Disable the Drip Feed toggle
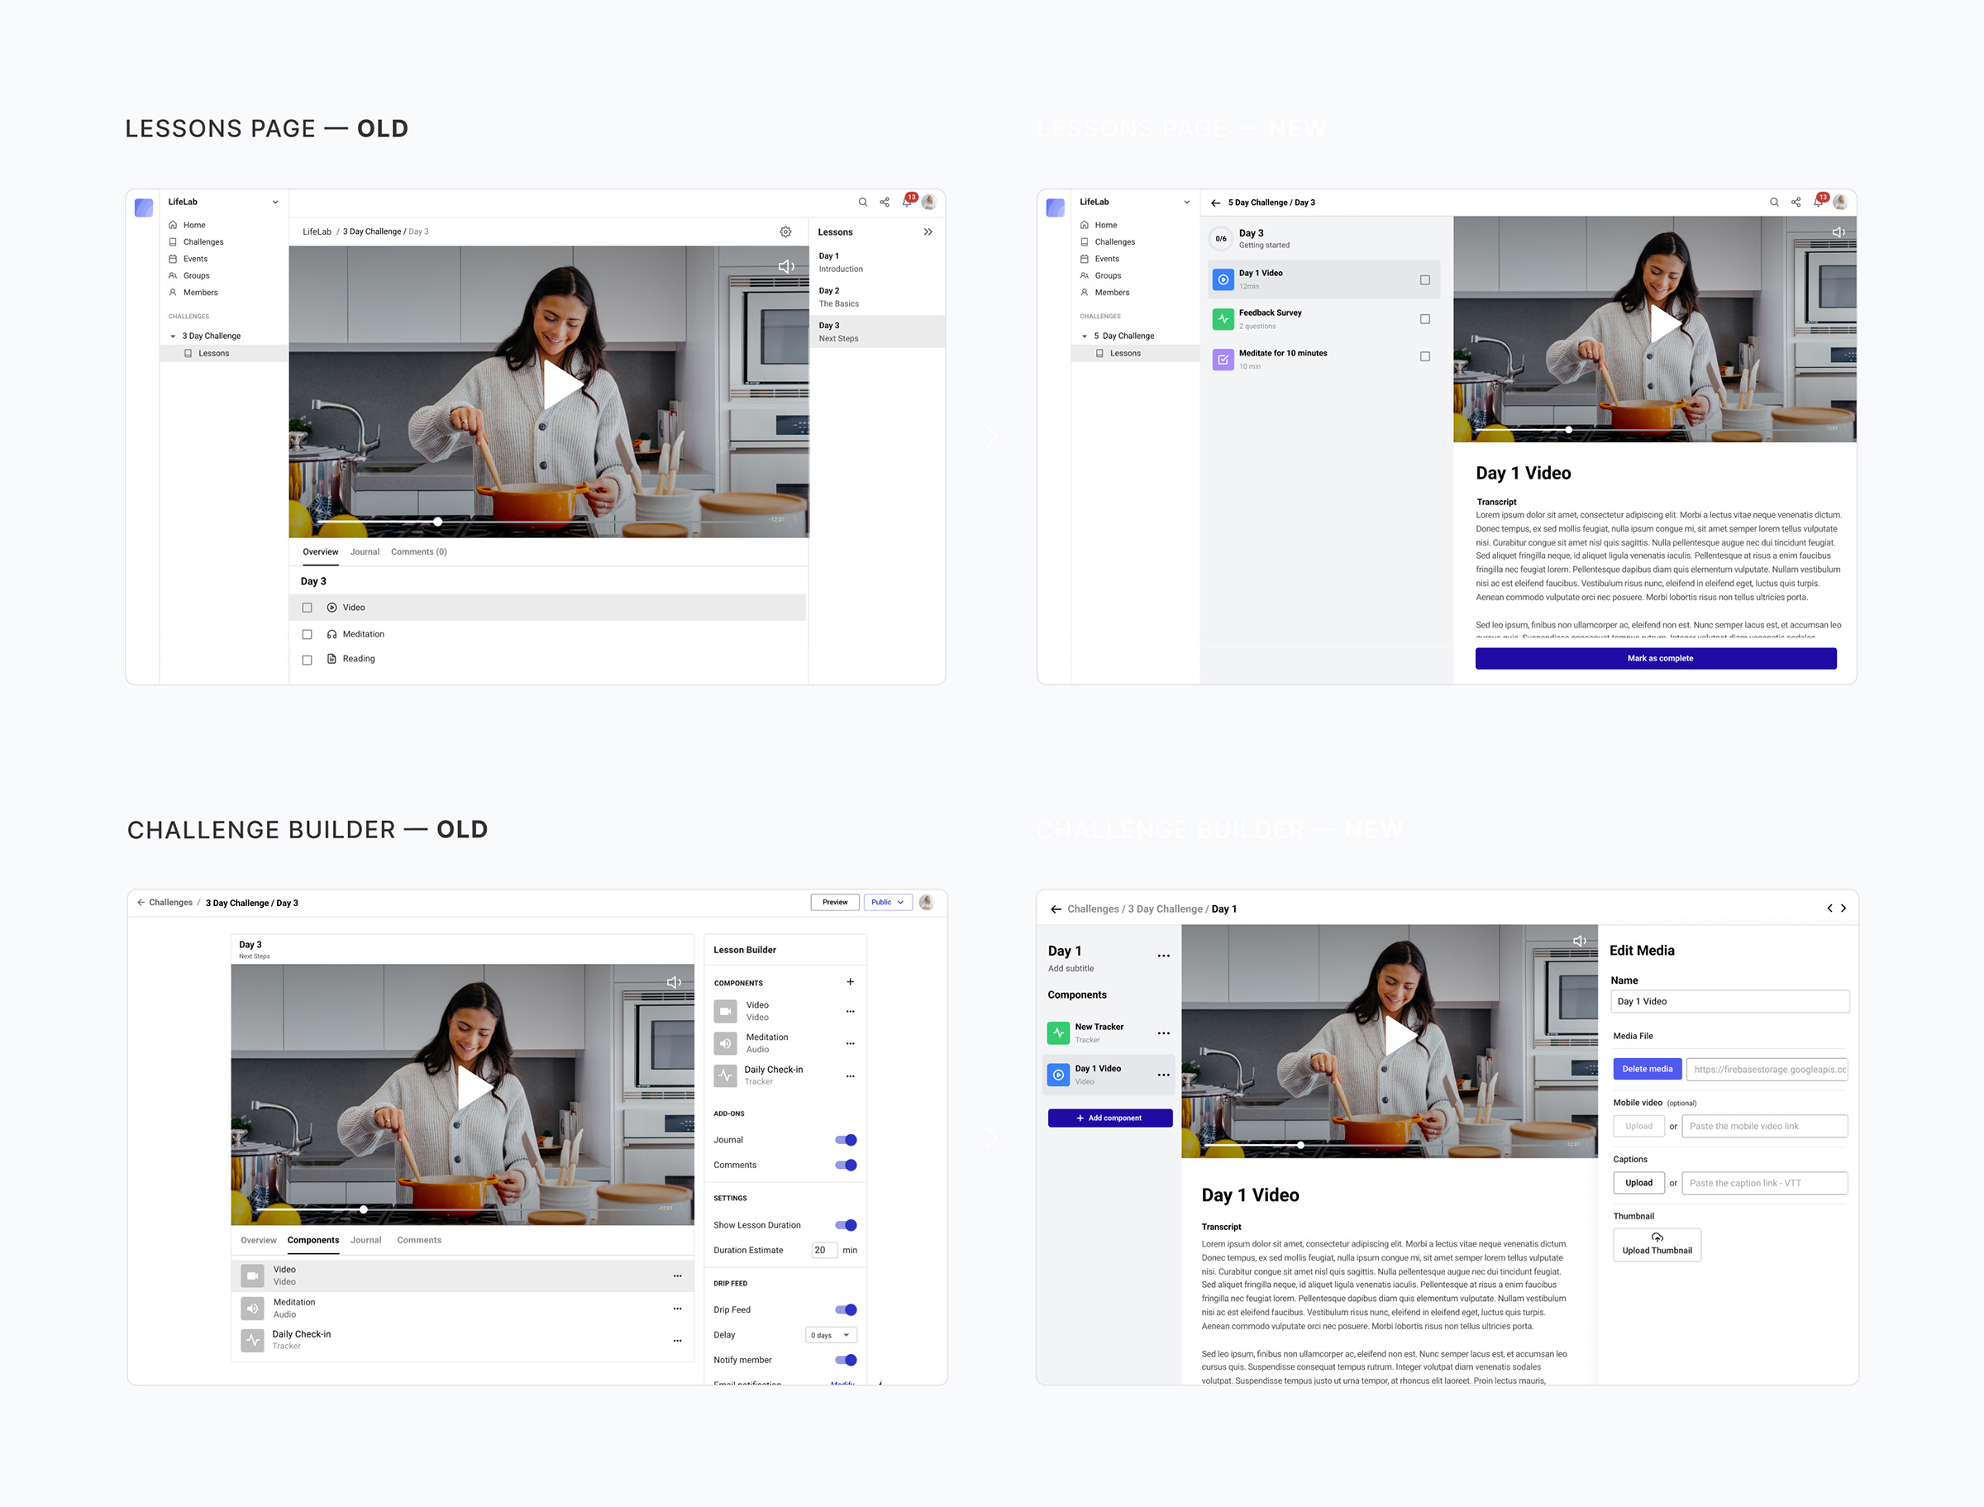Viewport: 1984px width, 1507px height. (x=845, y=1309)
